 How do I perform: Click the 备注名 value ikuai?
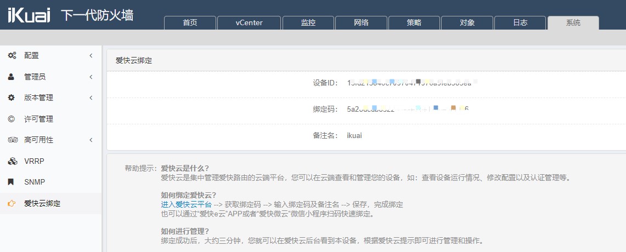coord(354,135)
